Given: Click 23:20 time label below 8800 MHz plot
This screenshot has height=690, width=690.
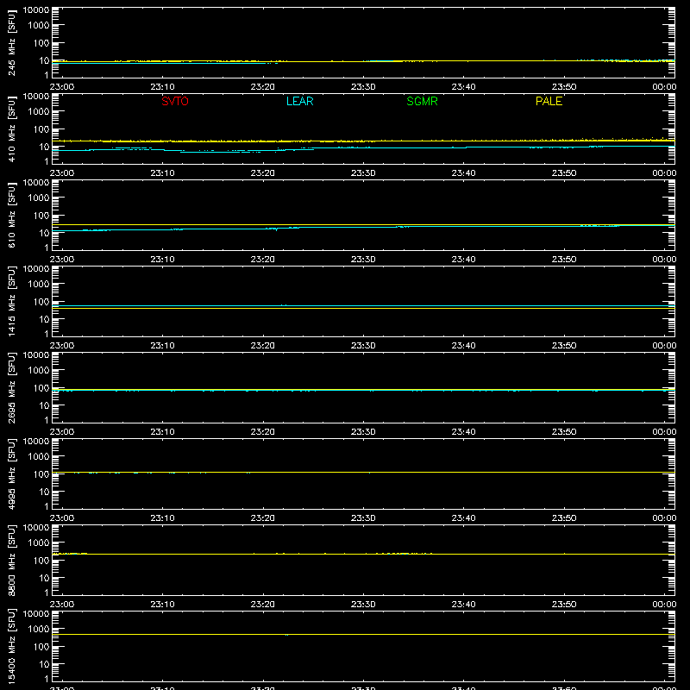Looking at the screenshot, I should point(263,605).
